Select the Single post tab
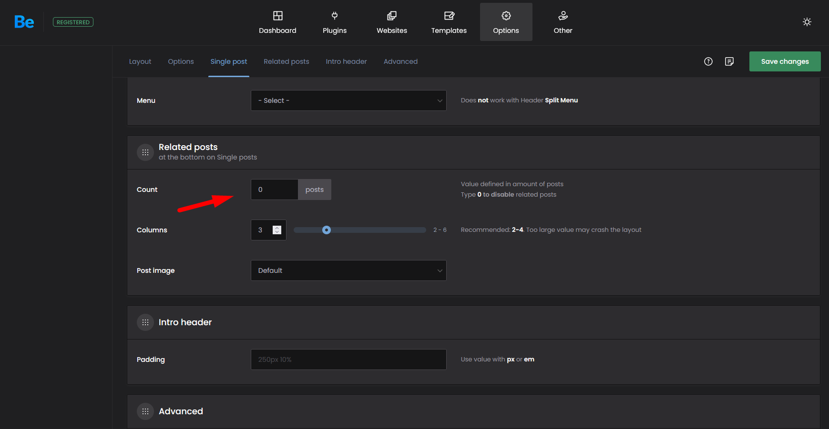Image resolution: width=829 pixels, height=429 pixels. tap(229, 61)
